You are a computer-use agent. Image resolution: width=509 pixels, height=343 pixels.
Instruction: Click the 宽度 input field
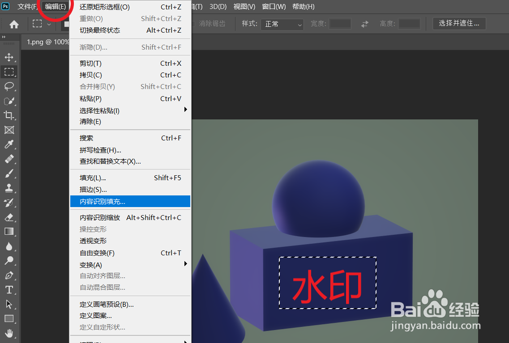click(340, 24)
